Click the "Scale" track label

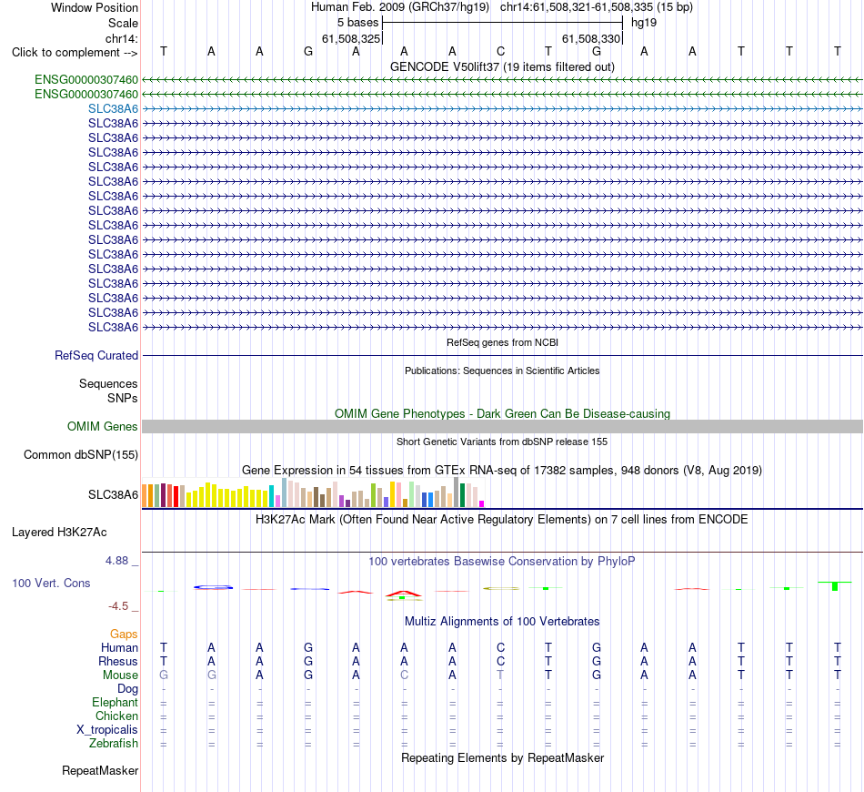point(123,23)
